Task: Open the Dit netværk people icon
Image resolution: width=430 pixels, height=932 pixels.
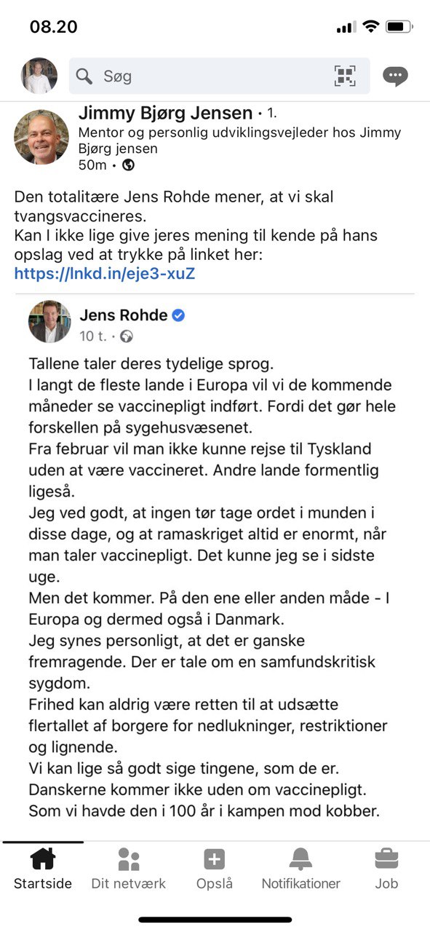Action: (129, 860)
